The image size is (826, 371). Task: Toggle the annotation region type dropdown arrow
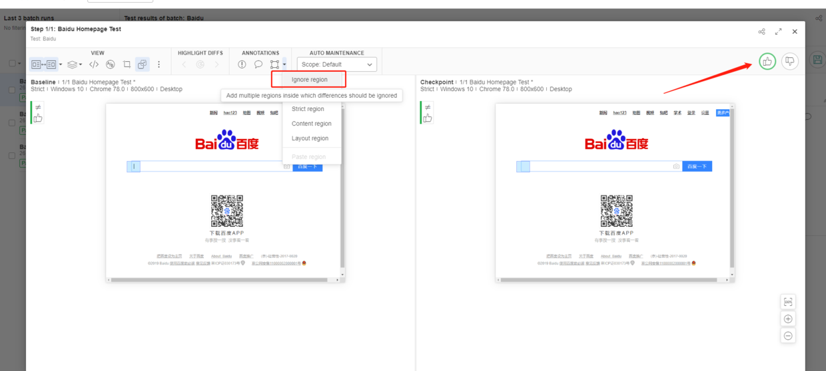click(x=284, y=64)
